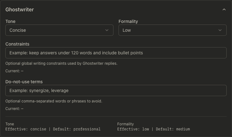Click the Do-not-use terms label

(x=24, y=82)
